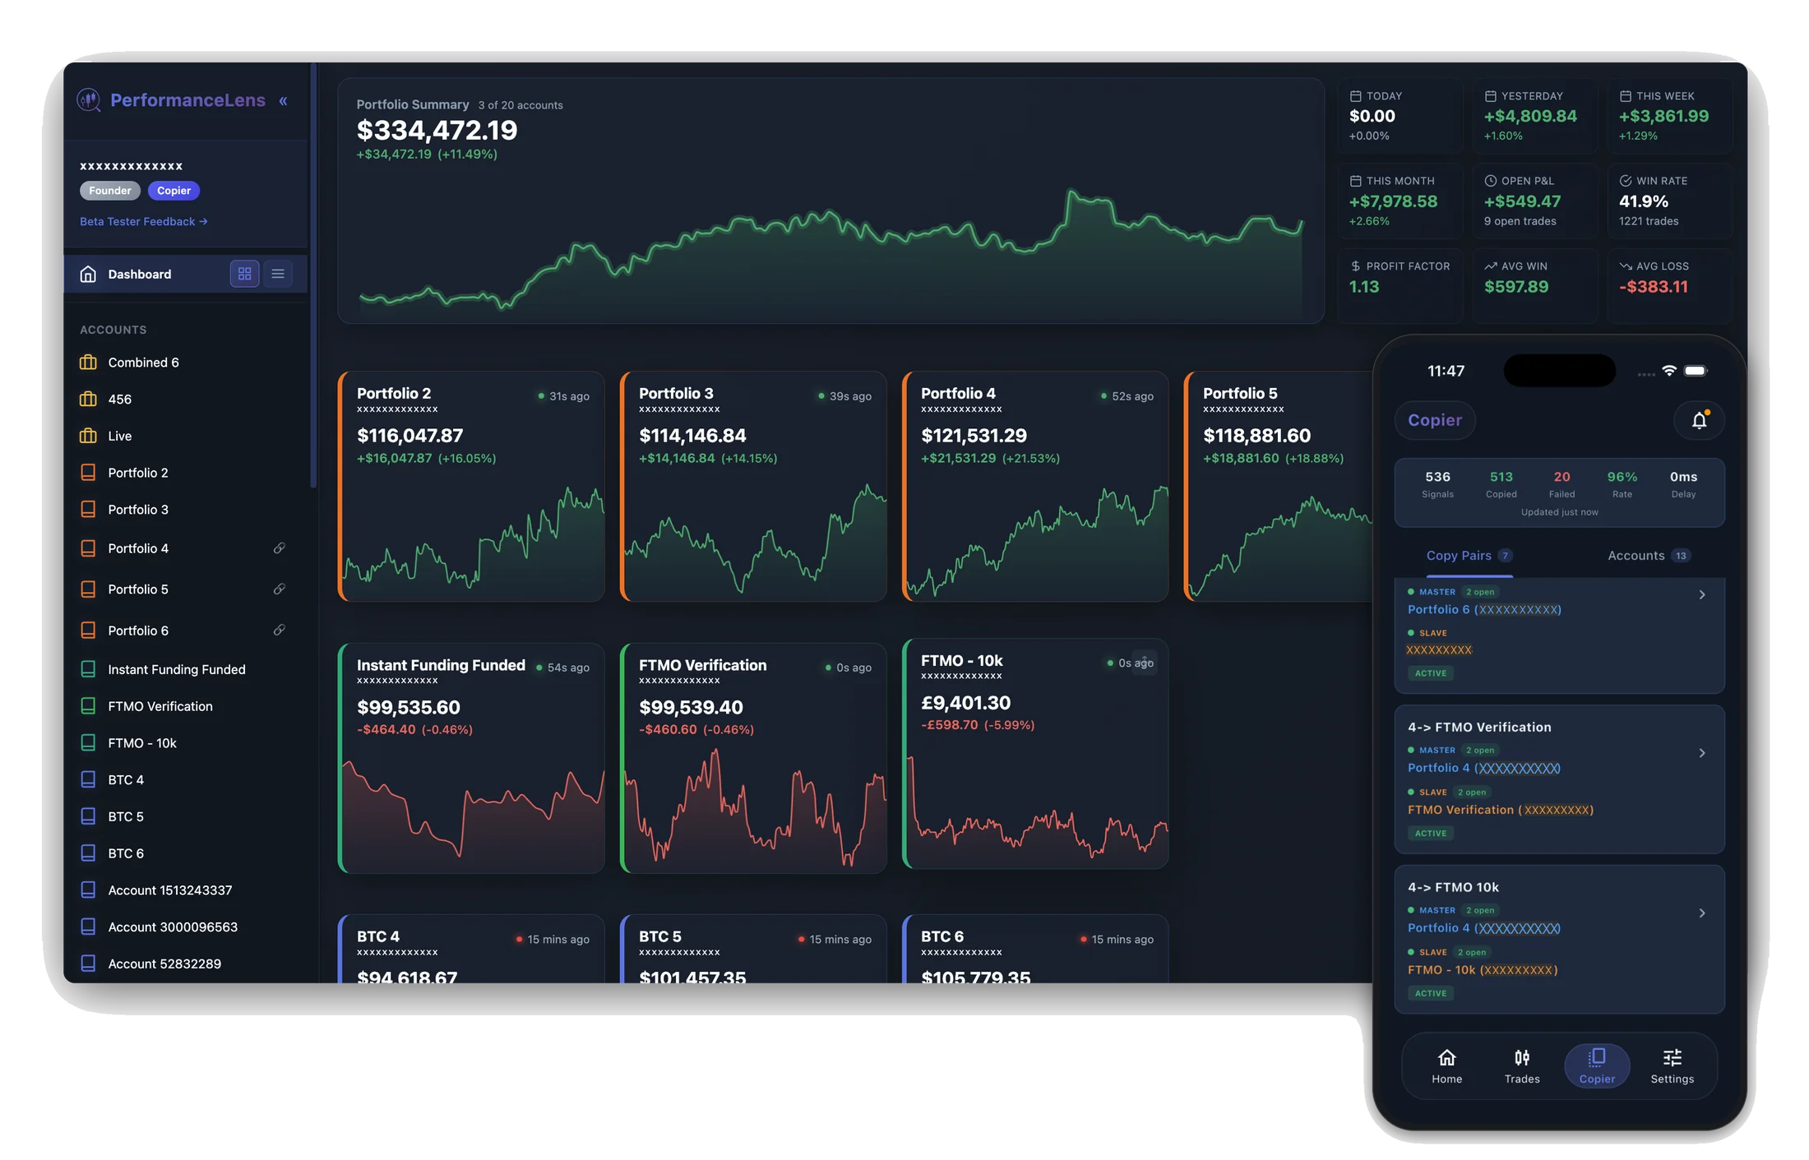Viewport: 1809px width, 1160px height.
Task: Click the Portfolio Summary chart
Action: click(830, 251)
